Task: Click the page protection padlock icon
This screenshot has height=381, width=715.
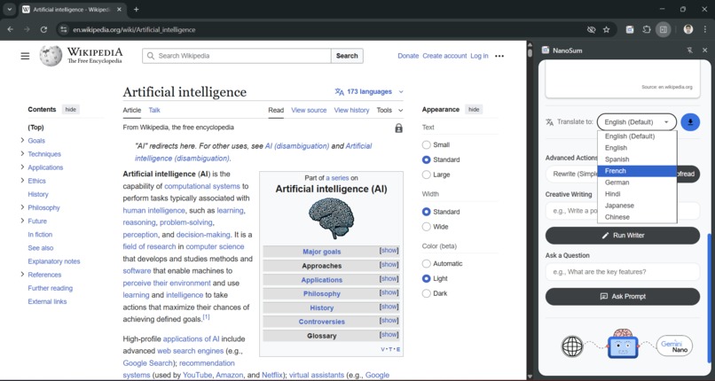Action: [x=398, y=128]
